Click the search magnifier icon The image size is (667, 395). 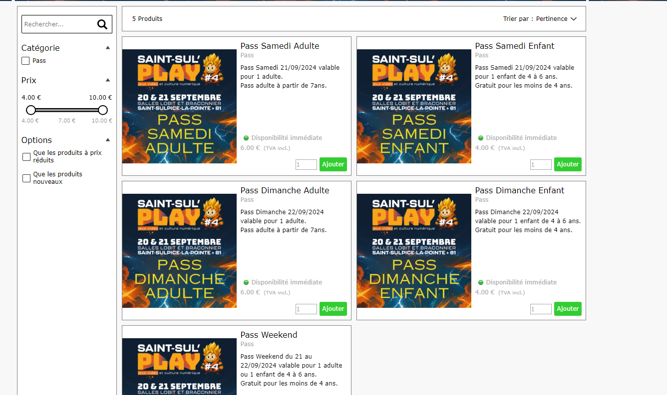(x=102, y=24)
